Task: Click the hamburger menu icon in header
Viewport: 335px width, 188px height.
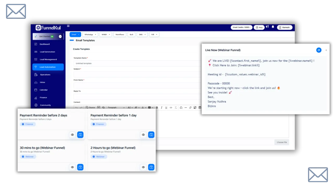Action: 68,26
